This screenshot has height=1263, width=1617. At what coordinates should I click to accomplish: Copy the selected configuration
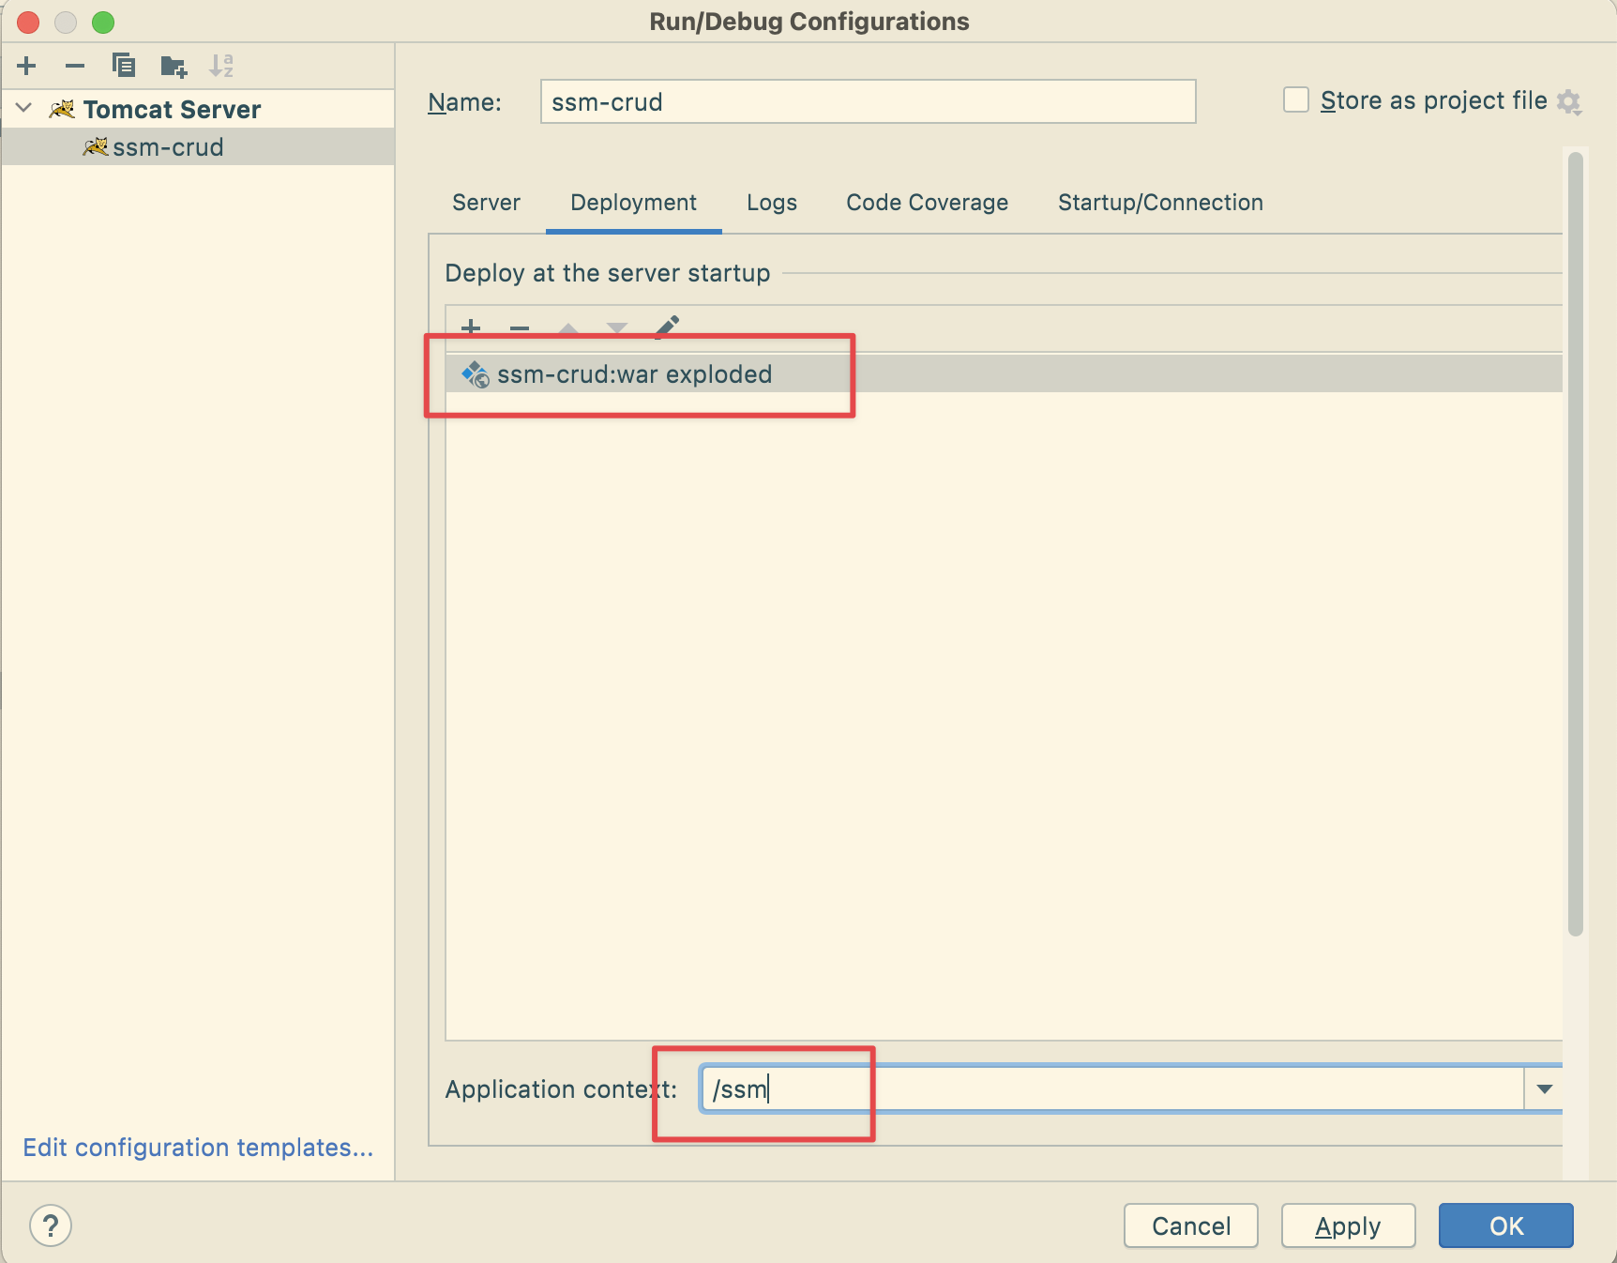click(x=124, y=66)
